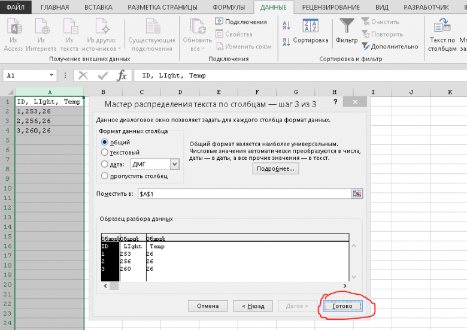Click the range selector icon beside $A$1

[357, 194]
